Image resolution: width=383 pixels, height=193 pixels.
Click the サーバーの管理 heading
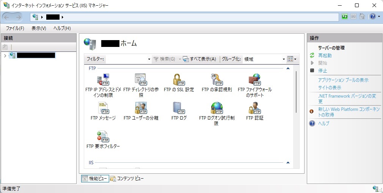[x=331, y=48]
